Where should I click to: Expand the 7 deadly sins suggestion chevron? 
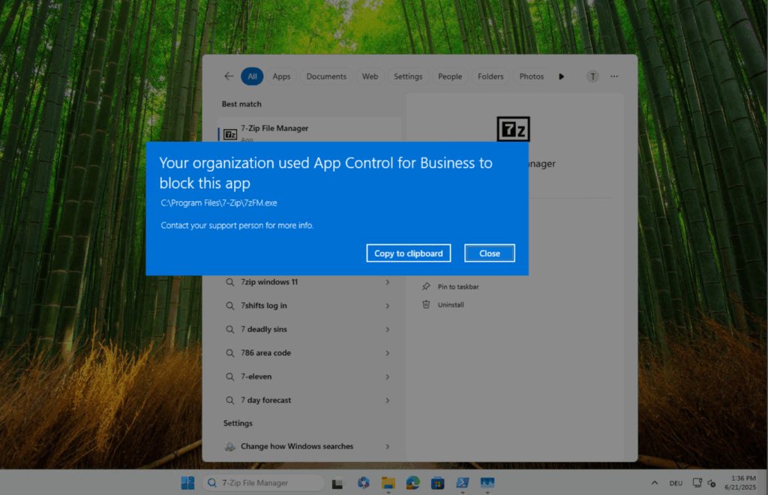point(387,329)
